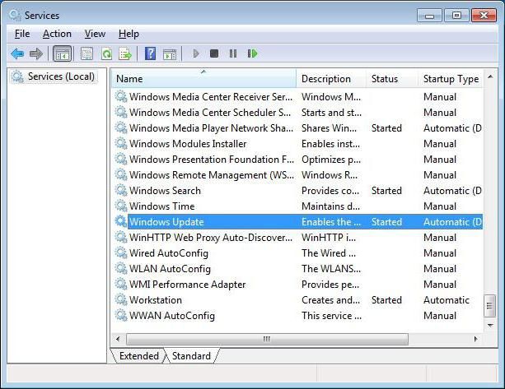Switch to the Extended tab

(138, 356)
